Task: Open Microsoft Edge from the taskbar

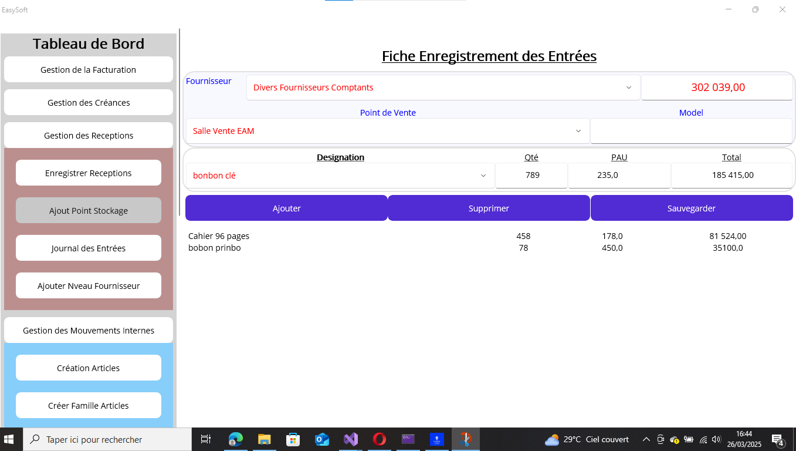Action: click(236, 439)
